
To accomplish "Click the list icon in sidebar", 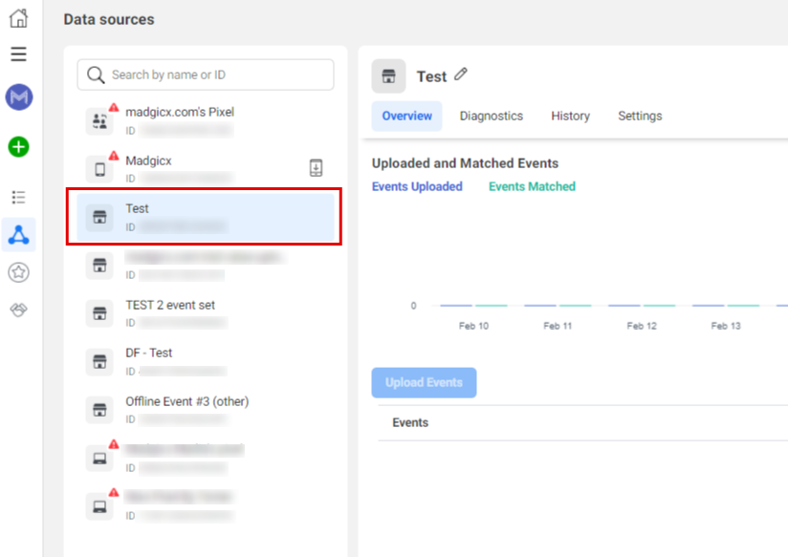I will point(19,197).
